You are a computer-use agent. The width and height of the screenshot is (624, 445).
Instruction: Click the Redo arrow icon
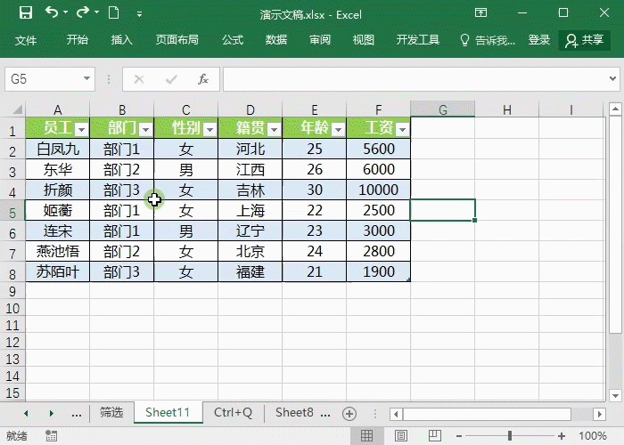tap(82, 13)
